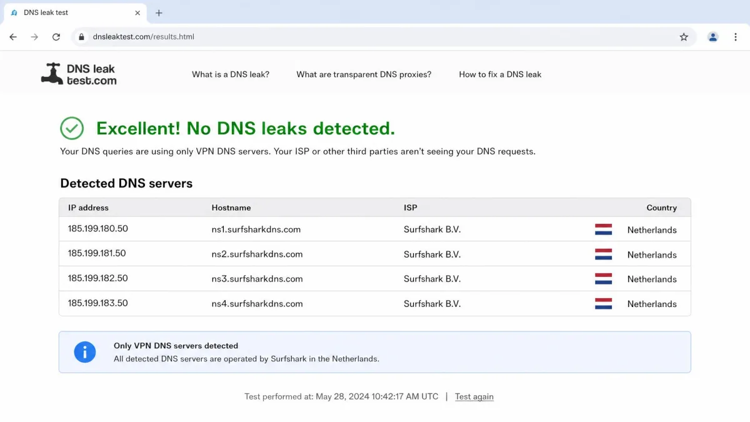Click Surfshark B.V. in the ns2 row
The width and height of the screenshot is (750, 422).
point(432,254)
